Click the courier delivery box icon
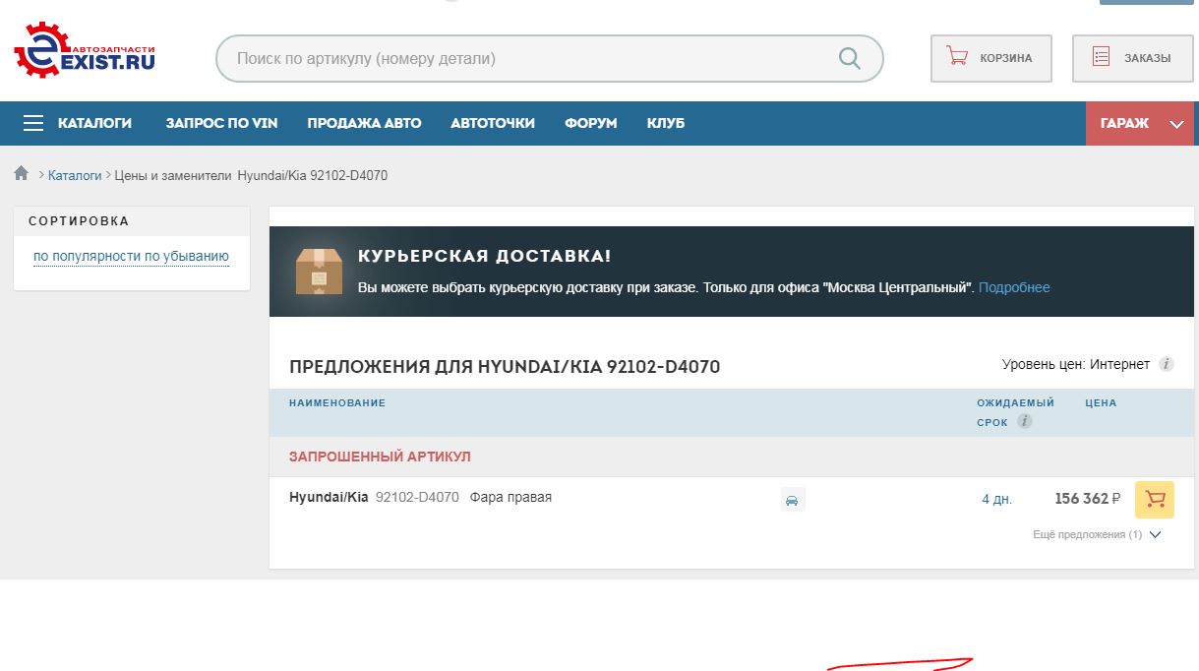The image size is (1199, 671). click(319, 271)
